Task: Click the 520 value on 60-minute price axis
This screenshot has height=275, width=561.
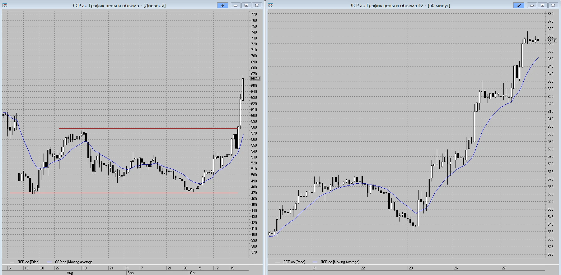Action: tap(550, 254)
